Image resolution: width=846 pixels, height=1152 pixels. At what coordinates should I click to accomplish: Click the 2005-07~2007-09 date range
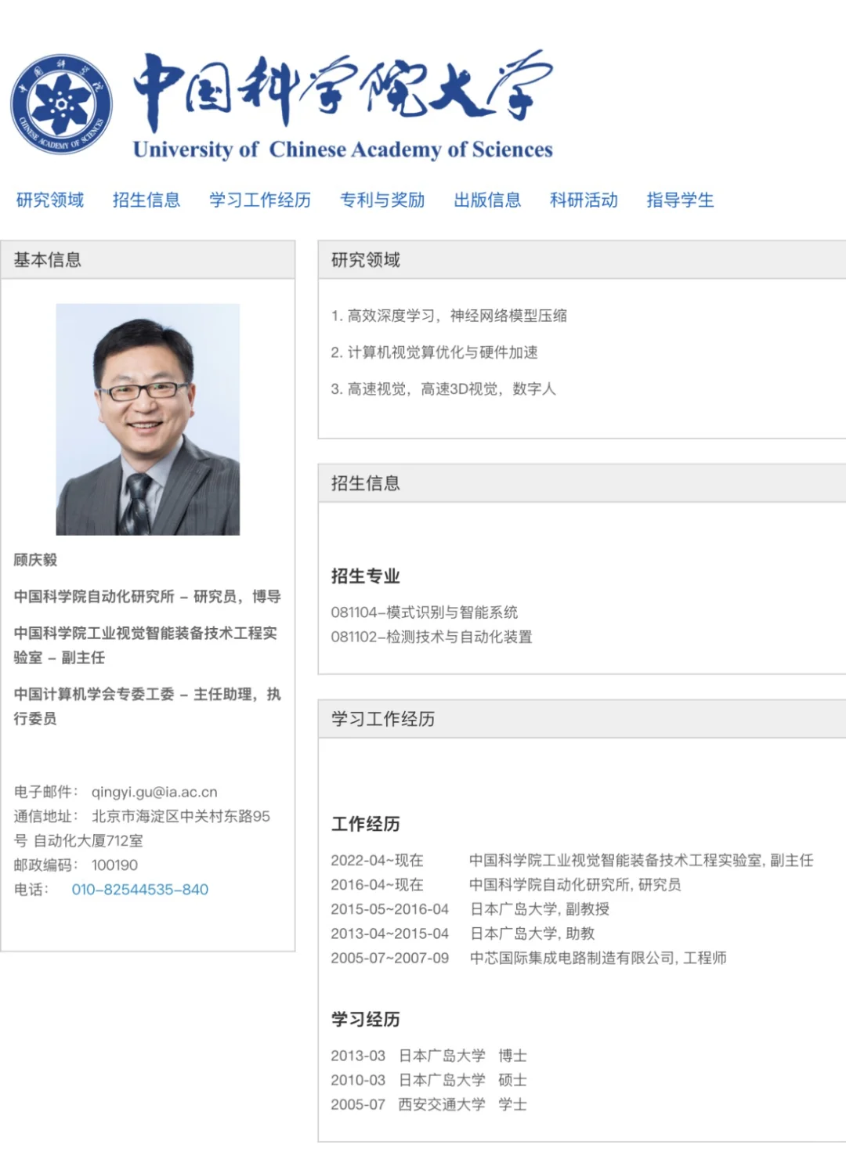click(390, 957)
